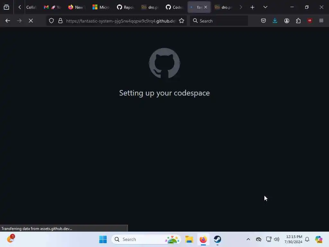This screenshot has height=247, width=329.
Task: Stop loading the page
Action: click(x=31, y=21)
